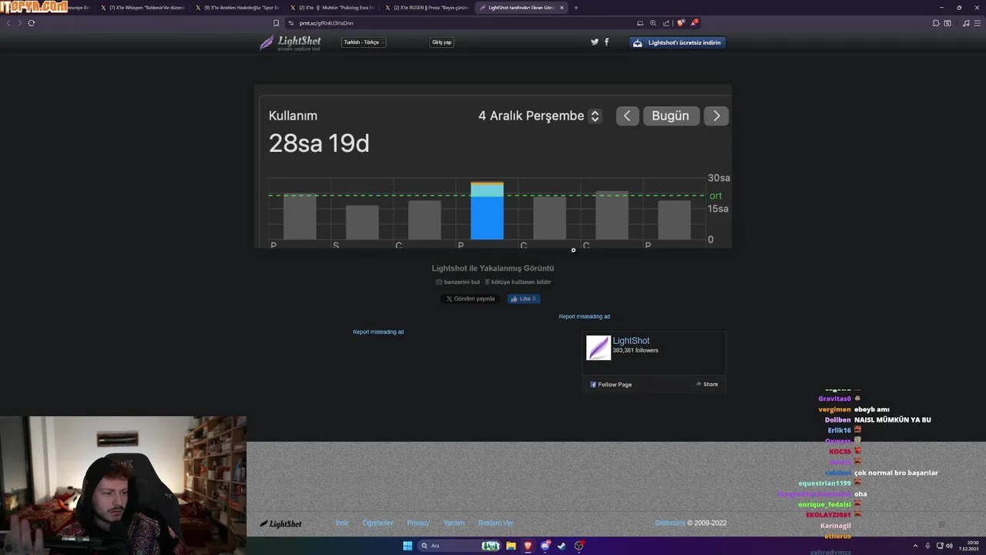This screenshot has height=555, width=986.
Task: Click the LightShot logo in header
Action: click(x=290, y=42)
